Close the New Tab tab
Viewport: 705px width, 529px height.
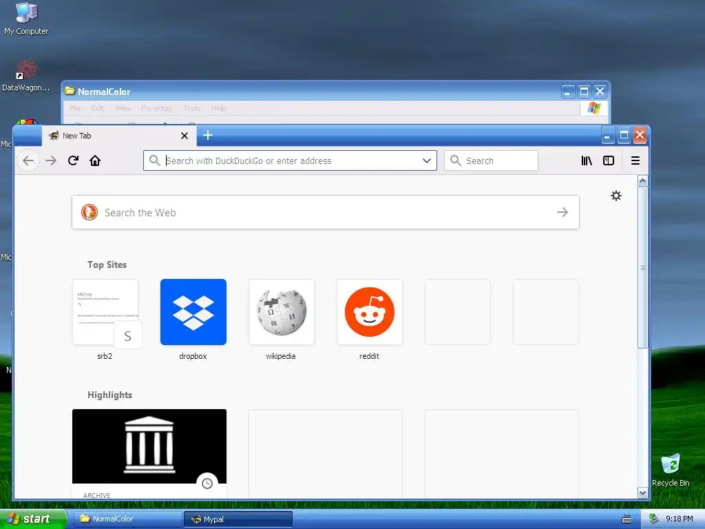[185, 136]
